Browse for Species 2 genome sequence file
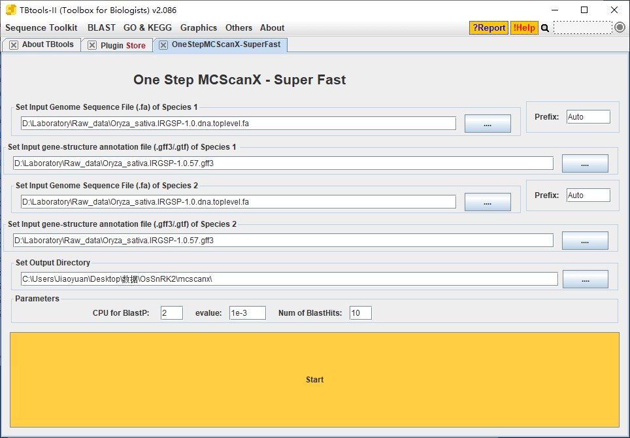The height and width of the screenshot is (438, 630). (488, 202)
